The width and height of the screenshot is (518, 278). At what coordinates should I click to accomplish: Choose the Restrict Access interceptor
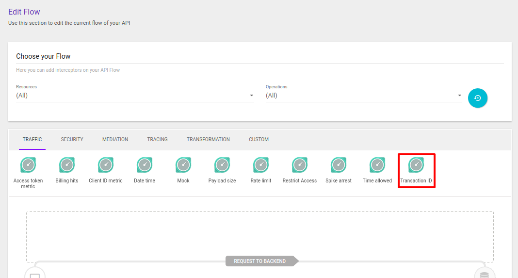[300, 165]
